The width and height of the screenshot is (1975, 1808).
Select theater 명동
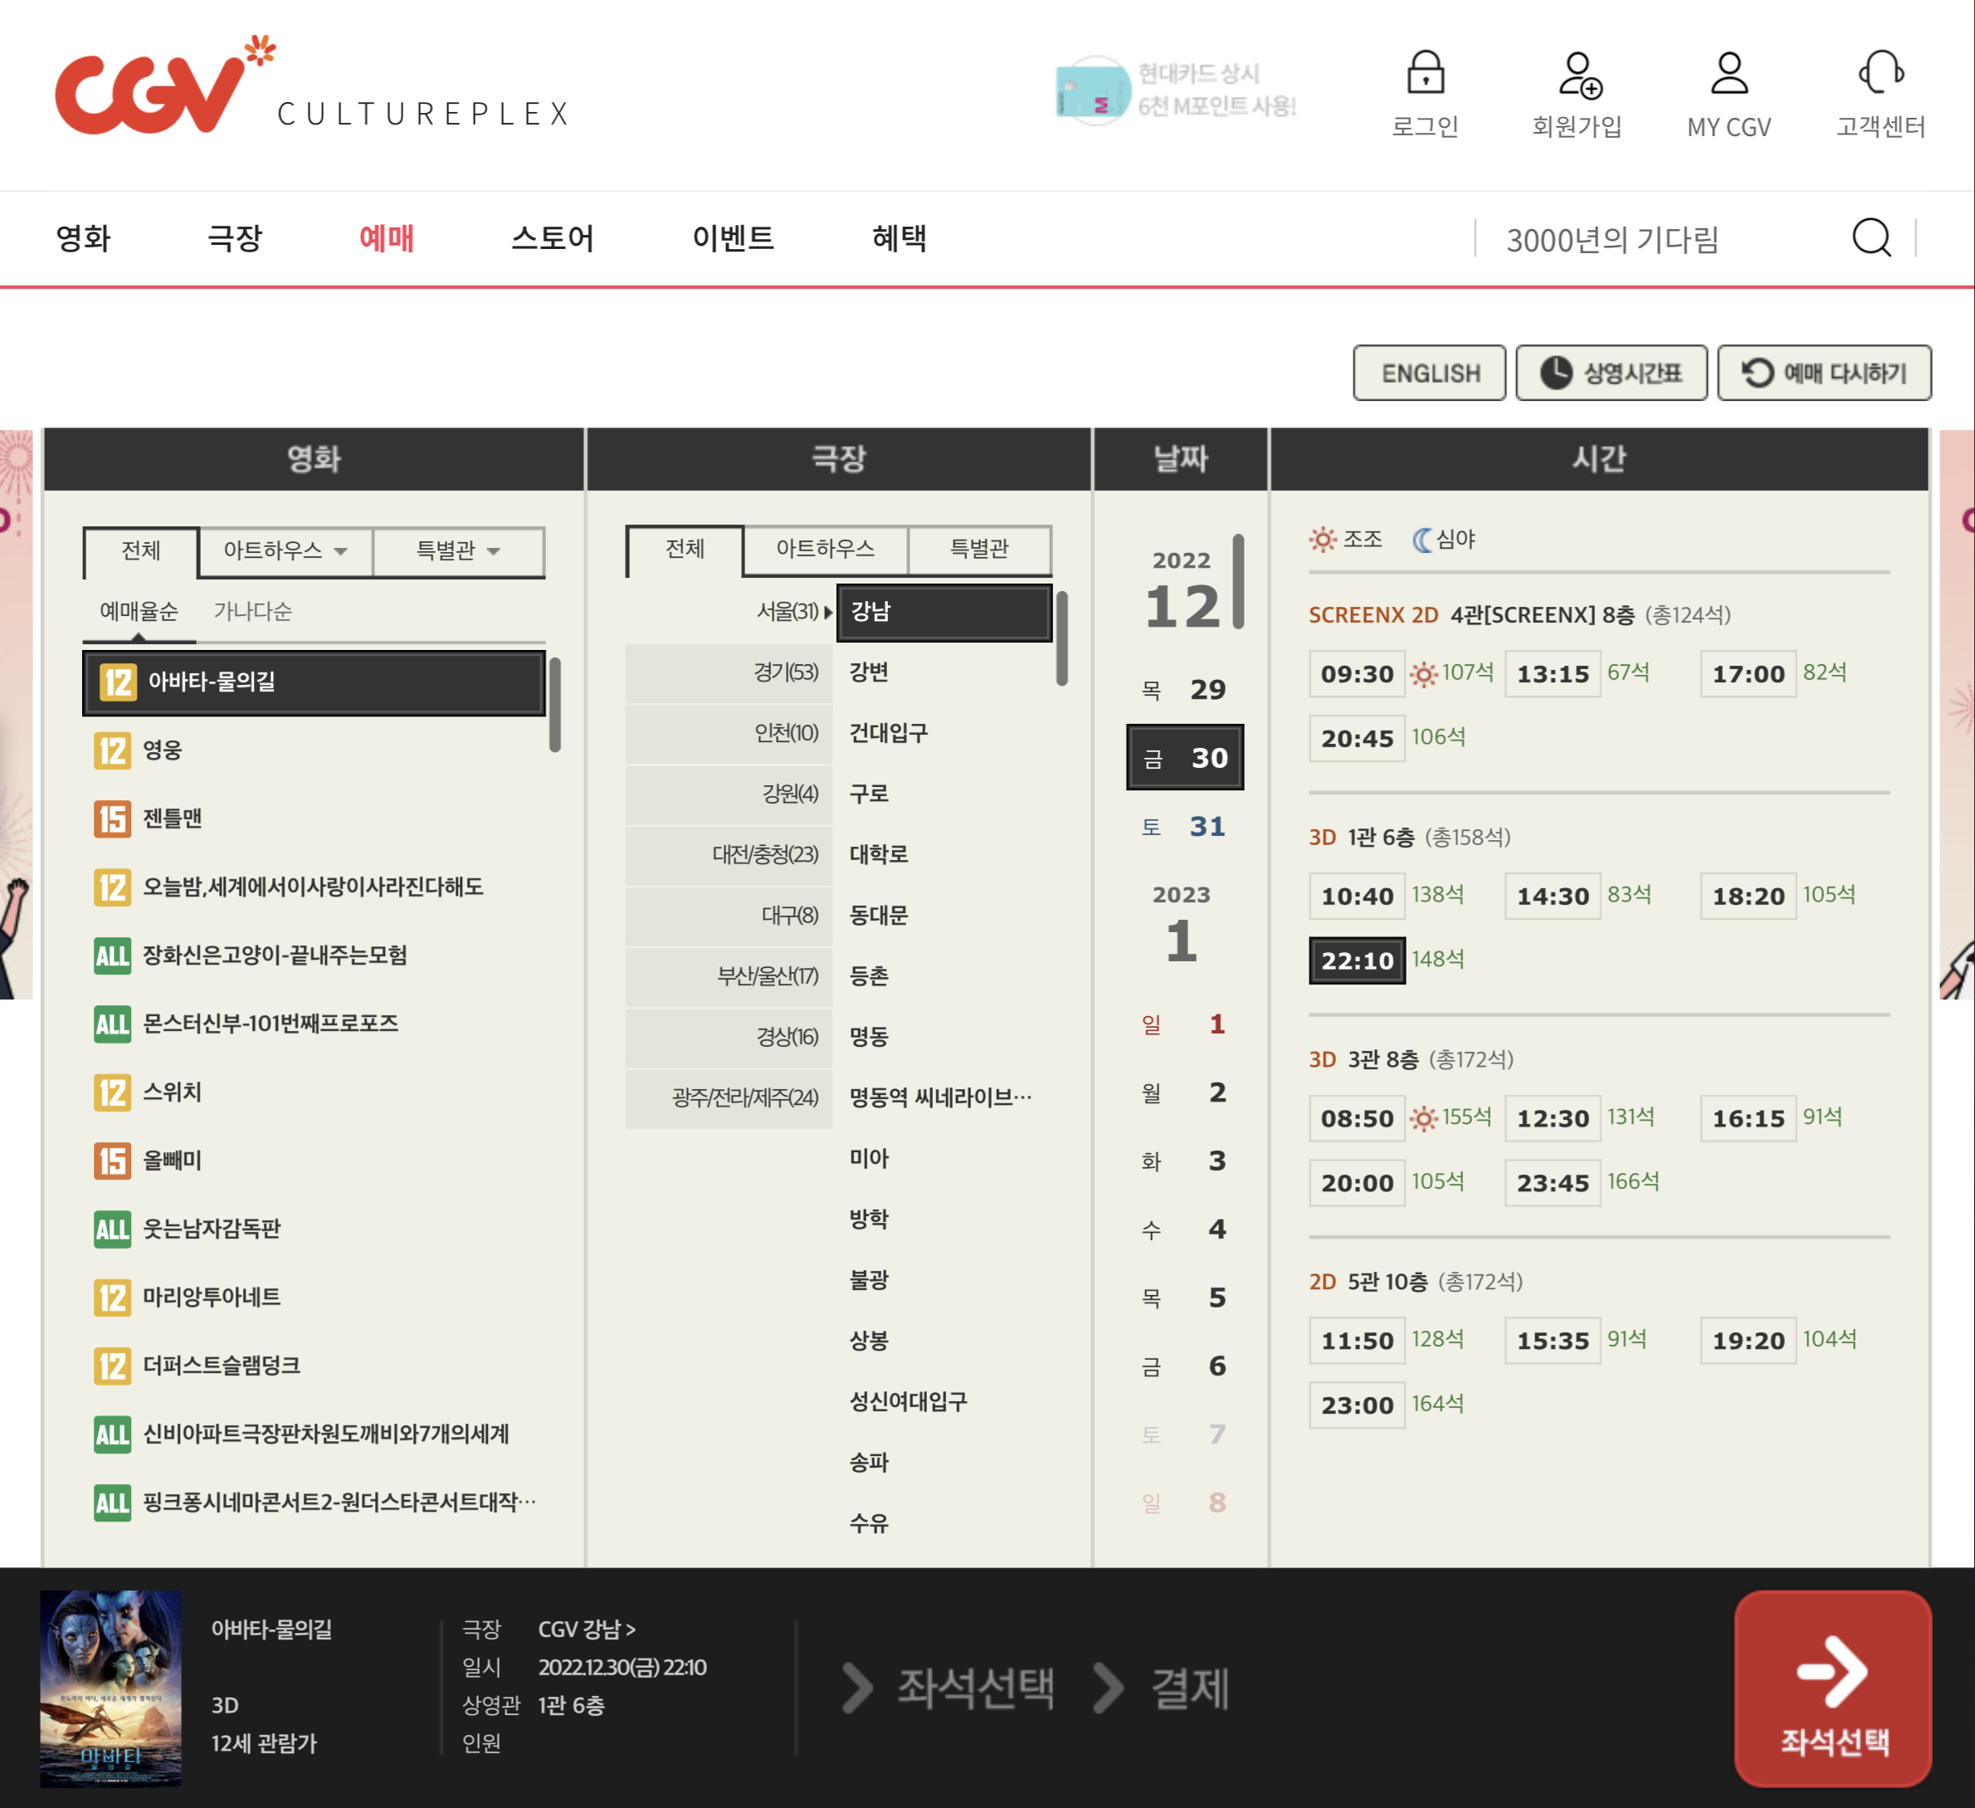point(944,1037)
